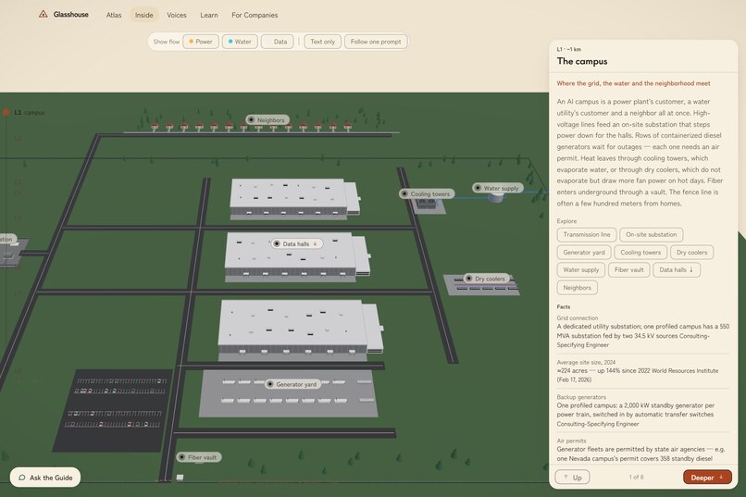Click the cut-off substation marker at left edge
Screen dimensions: 746x497
coord(7,239)
